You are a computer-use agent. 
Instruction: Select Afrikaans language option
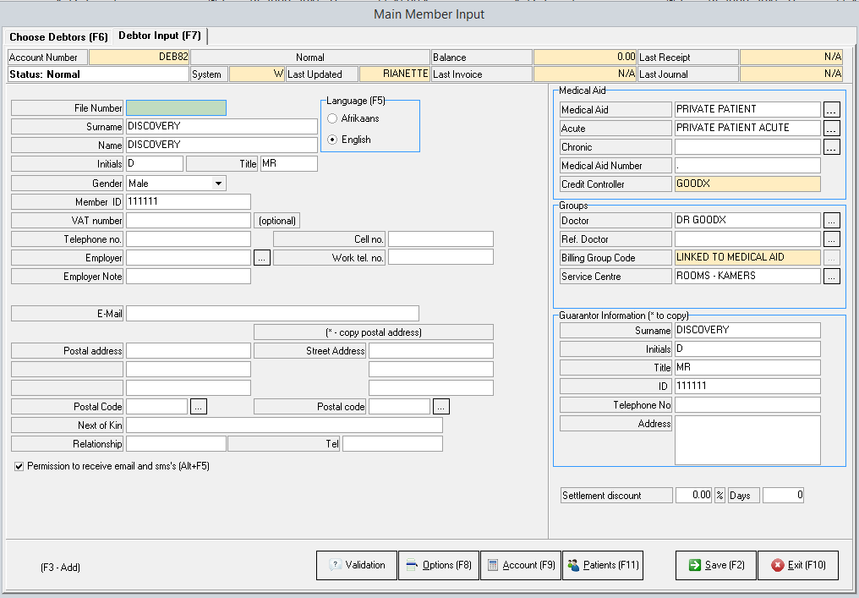pos(332,119)
